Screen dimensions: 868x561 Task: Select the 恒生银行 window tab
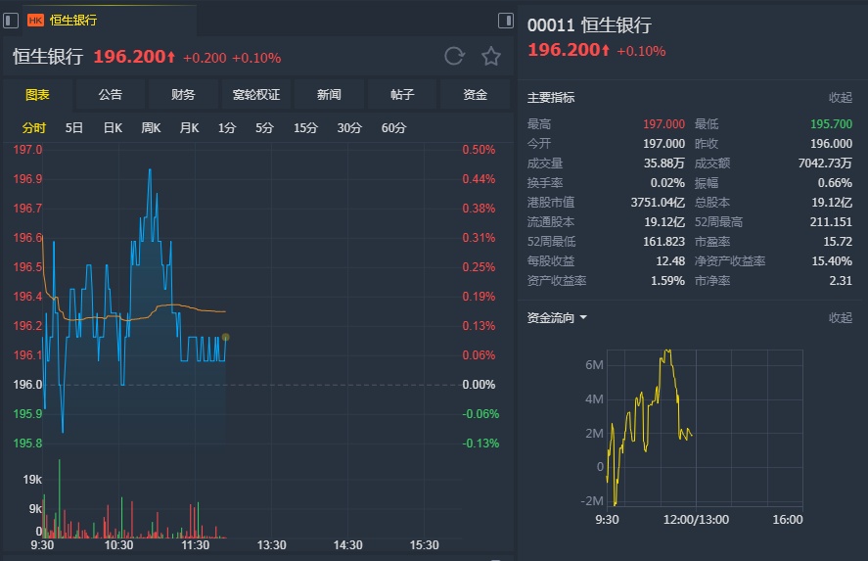[x=73, y=20]
